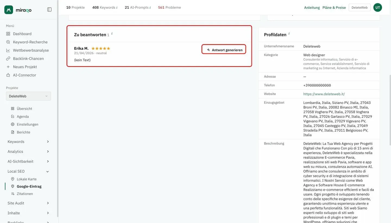
Task: Click info icon next to AI-Prompts count
Action: pyautogui.click(x=150, y=8)
